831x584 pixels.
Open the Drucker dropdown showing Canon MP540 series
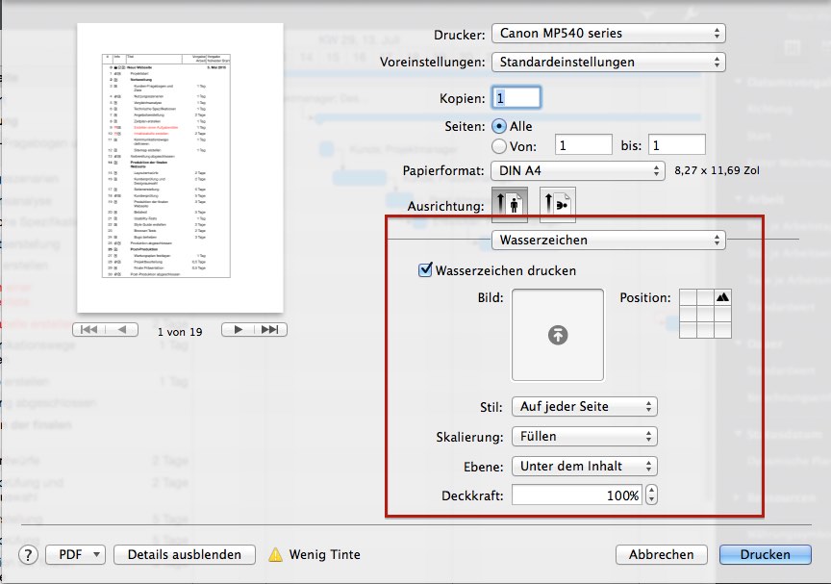point(608,33)
